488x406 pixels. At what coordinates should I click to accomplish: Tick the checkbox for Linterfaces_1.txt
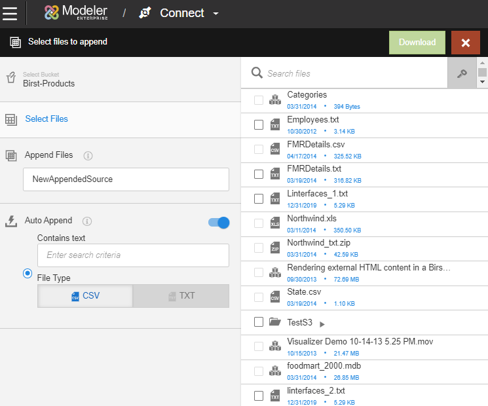(x=259, y=198)
